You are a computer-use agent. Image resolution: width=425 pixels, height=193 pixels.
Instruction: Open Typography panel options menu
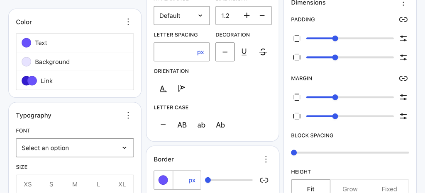coord(129,116)
